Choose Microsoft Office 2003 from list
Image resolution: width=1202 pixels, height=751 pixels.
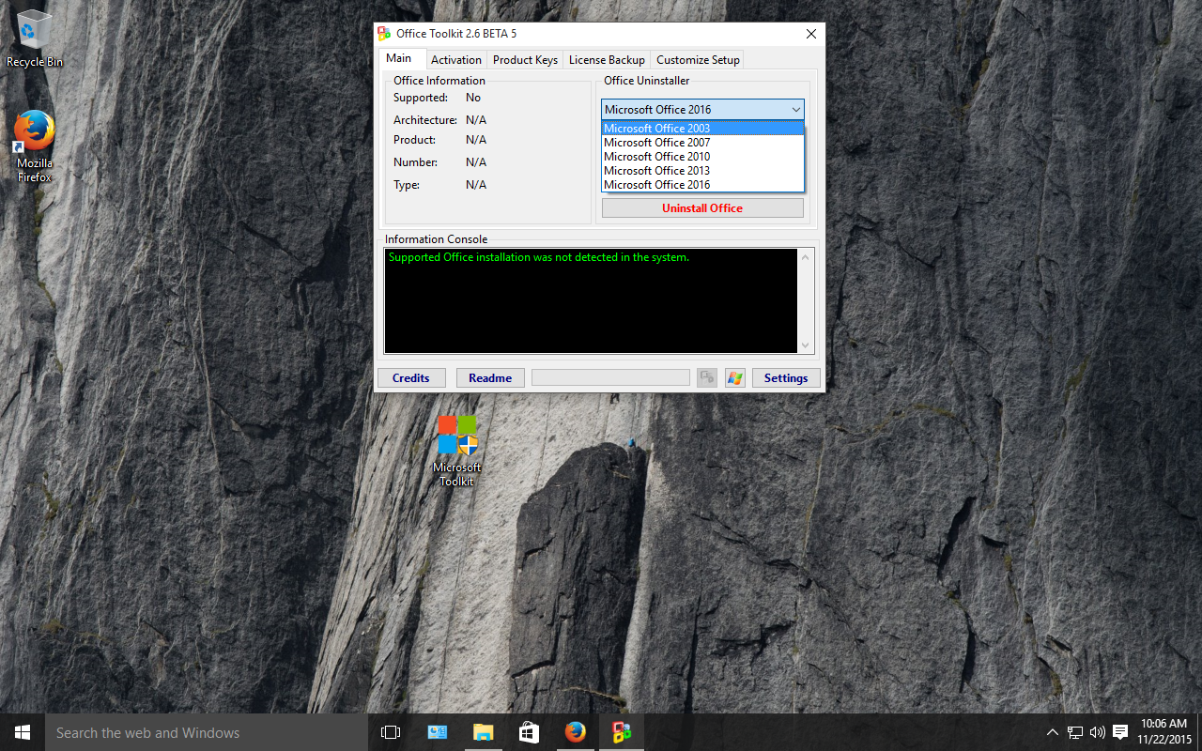657,129
